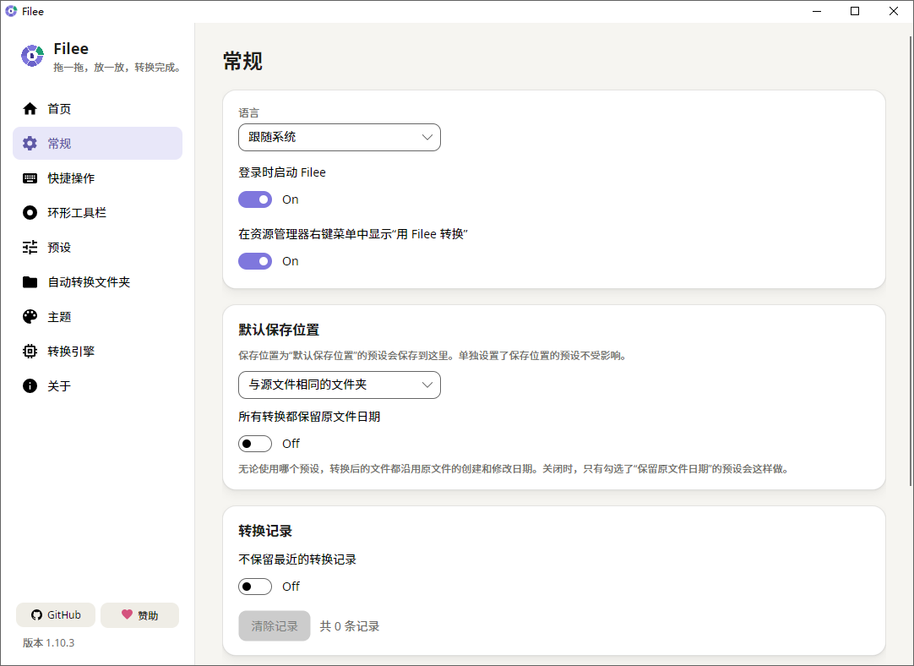Navigate to 主题 settings
914x666 pixels.
[x=97, y=317]
